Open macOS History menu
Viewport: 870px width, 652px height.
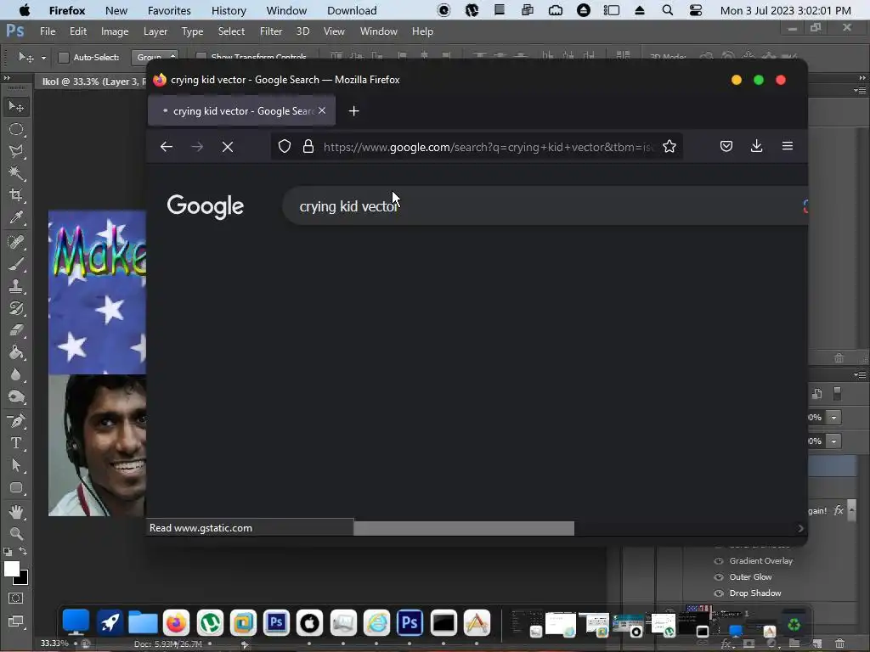click(229, 10)
